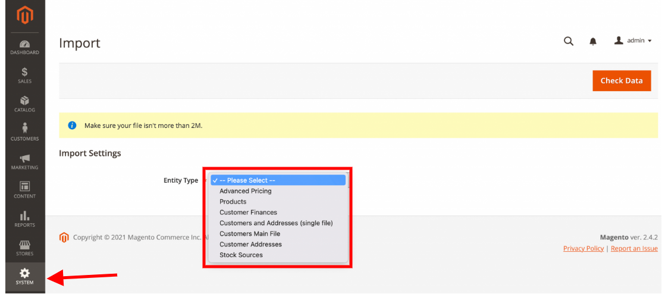This screenshot has width=662, height=294.
Task: Open the Marketing sidebar menu
Action: 24,162
